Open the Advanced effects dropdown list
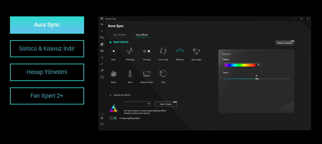Image resolution: width=322 pixels, height=144 pixels. click(137, 104)
